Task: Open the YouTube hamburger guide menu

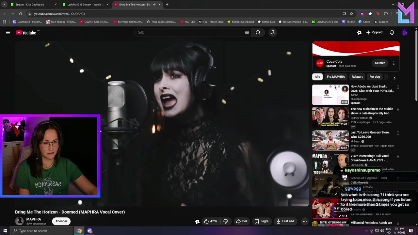Action: click(8, 32)
